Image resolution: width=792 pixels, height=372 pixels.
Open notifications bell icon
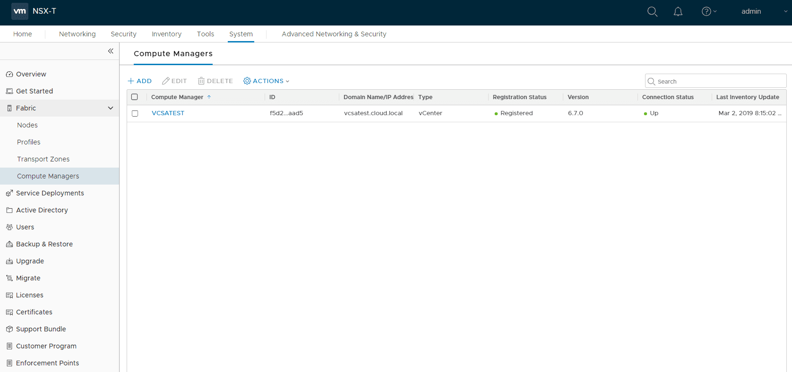coord(678,11)
